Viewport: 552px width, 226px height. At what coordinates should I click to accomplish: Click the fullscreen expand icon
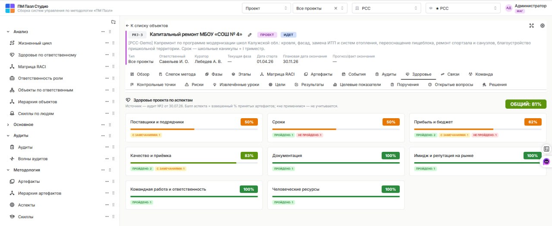pyautogui.click(x=531, y=25)
